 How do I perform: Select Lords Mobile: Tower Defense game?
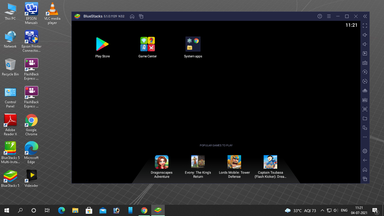click(234, 167)
